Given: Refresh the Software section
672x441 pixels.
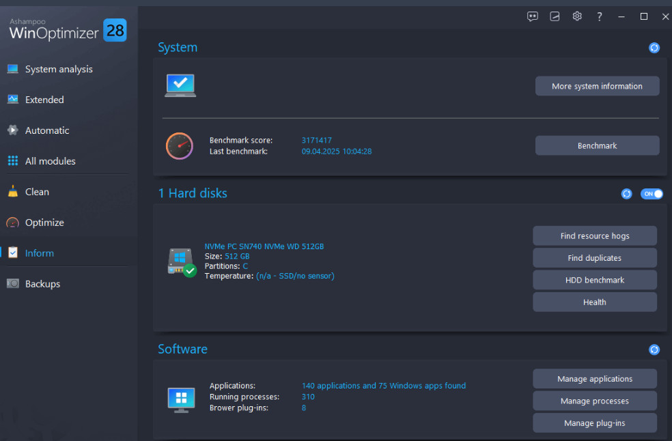Looking at the screenshot, I should 654,350.
